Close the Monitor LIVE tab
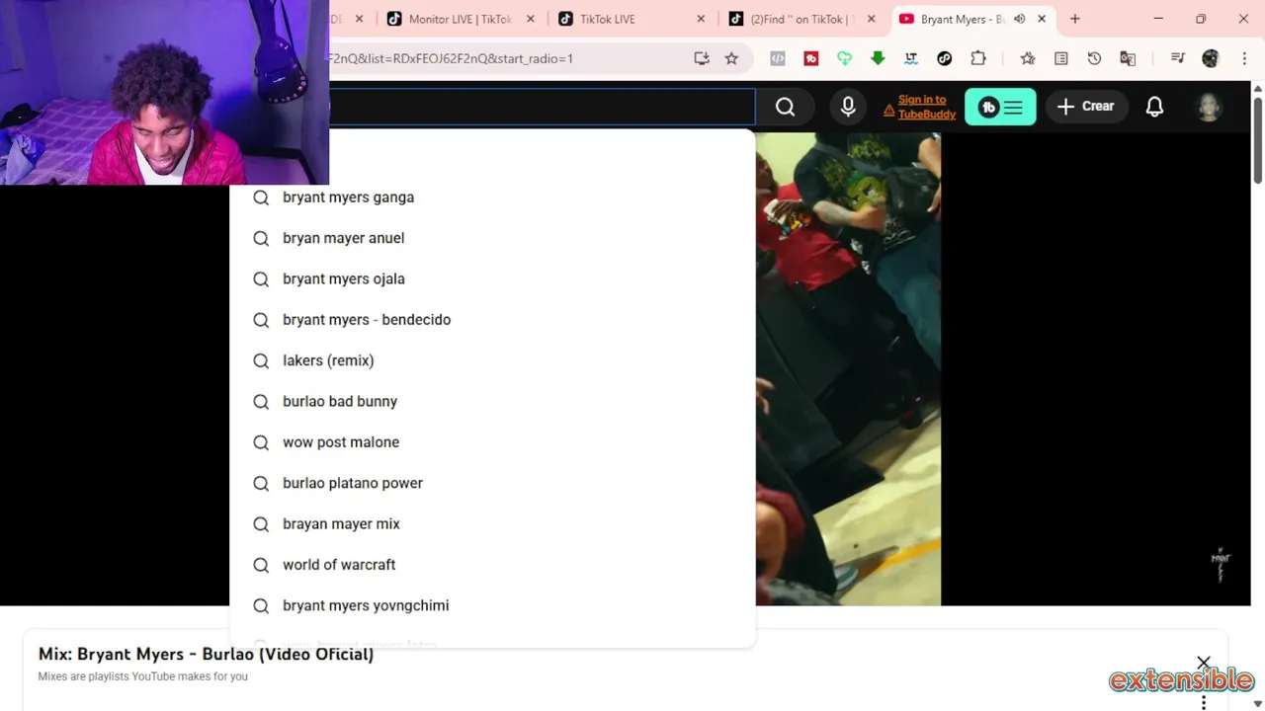Screen dimensions: 1265x711 coord(531,19)
